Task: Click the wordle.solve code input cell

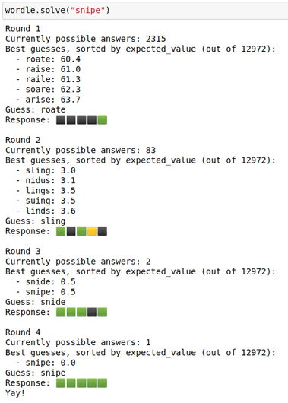Action: pyautogui.click(x=145, y=11)
